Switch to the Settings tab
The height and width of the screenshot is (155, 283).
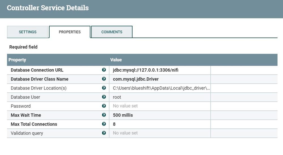[x=27, y=32]
